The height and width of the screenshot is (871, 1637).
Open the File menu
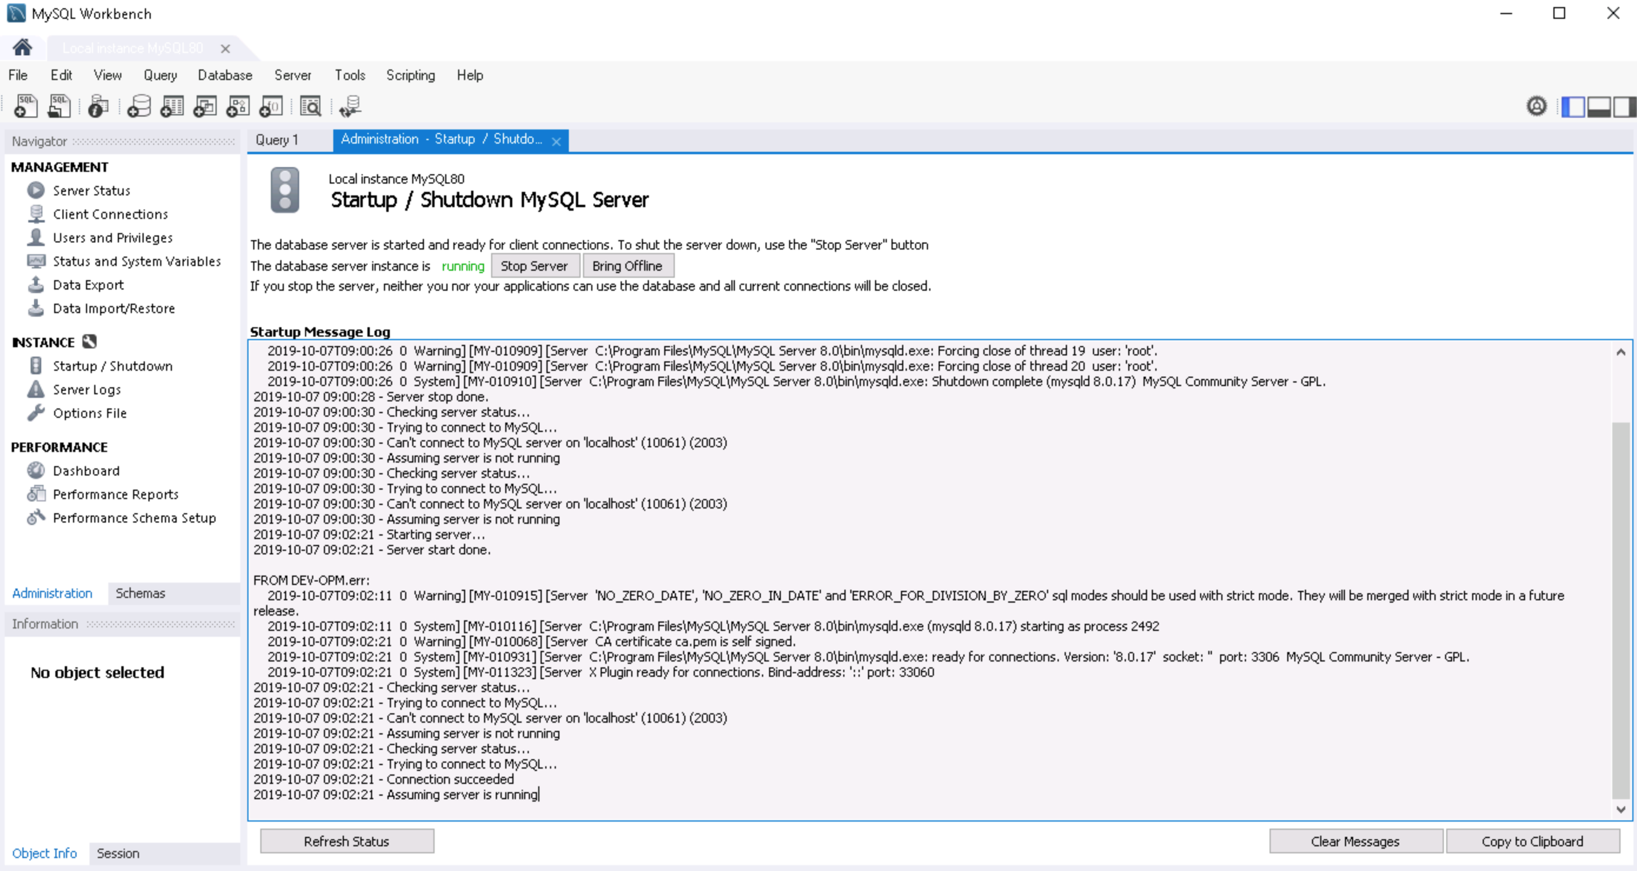pyautogui.click(x=18, y=75)
